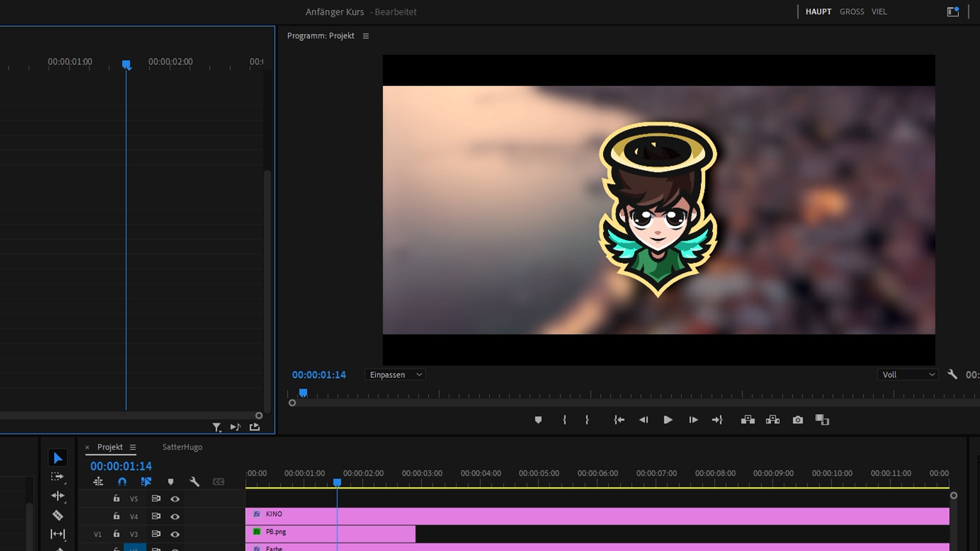The image size is (980, 551).
Task: Toggle Linked Selection in timeline
Action: (x=146, y=482)
